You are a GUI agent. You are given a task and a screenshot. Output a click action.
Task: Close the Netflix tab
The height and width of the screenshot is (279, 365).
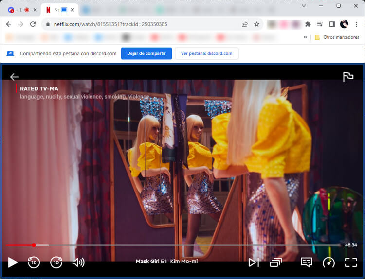coord(73,10)
